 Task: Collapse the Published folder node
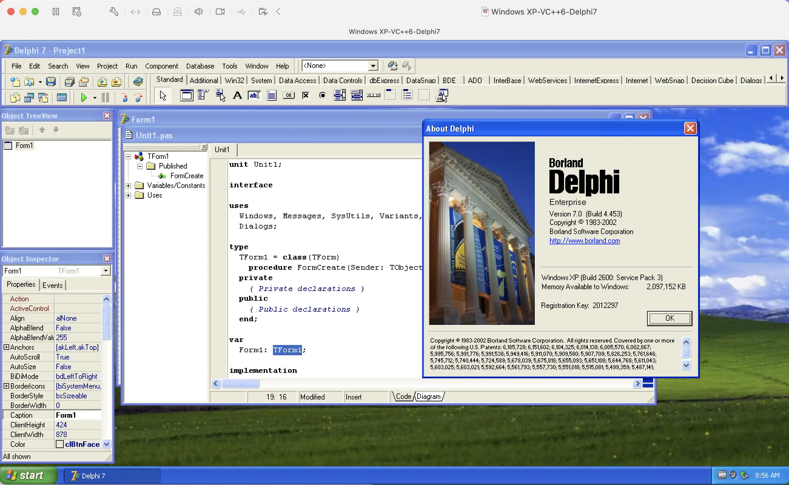click(140, 166)
